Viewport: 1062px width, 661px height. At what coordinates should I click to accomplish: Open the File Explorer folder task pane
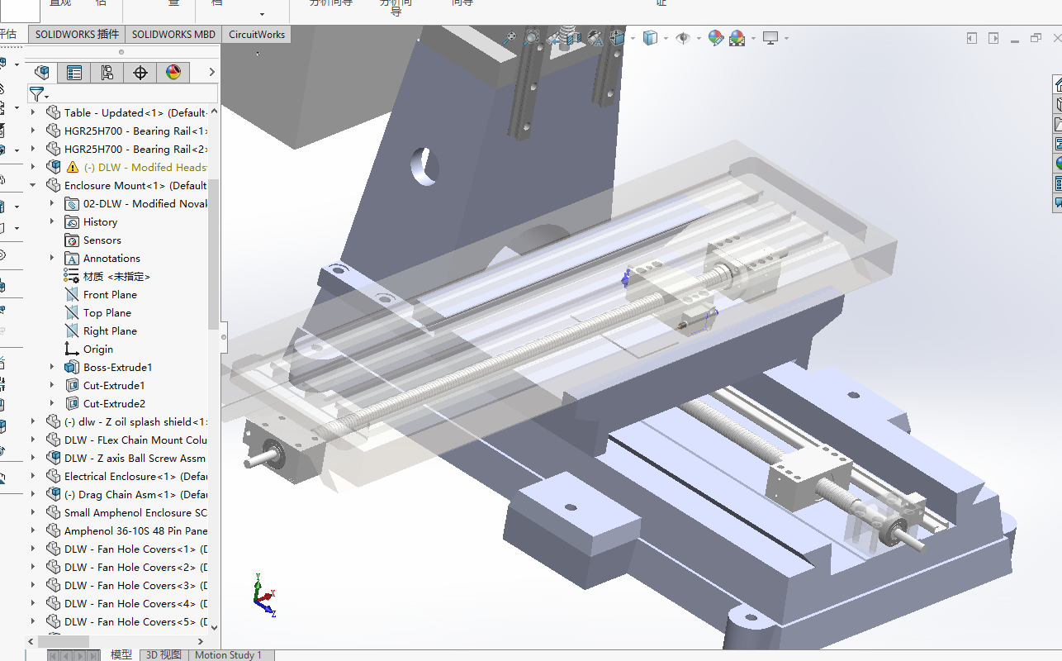coord(1057,124)
